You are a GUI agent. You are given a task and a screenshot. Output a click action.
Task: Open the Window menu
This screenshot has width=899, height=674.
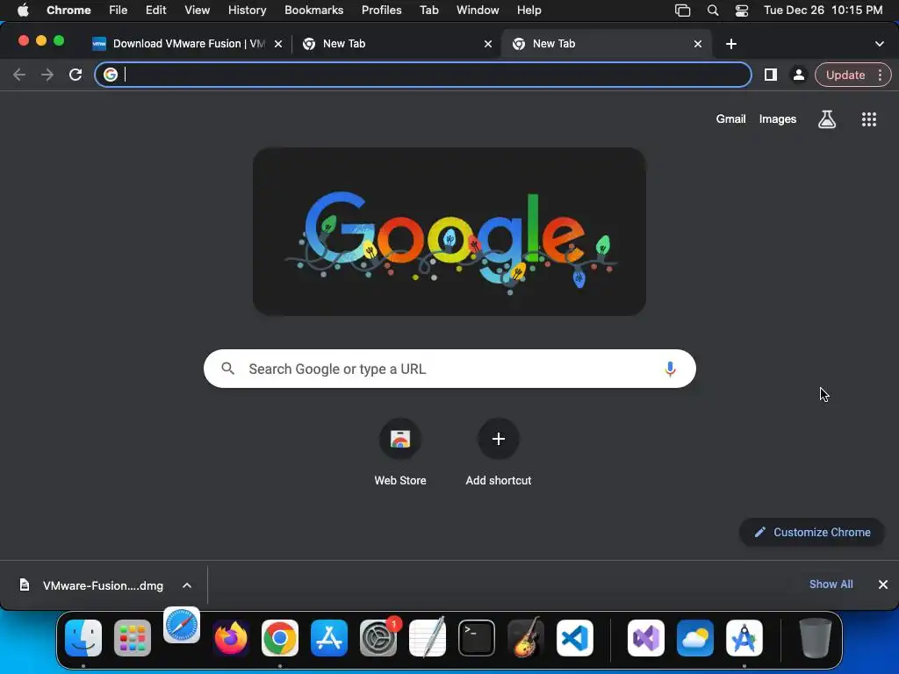pyautogui.click(x=478, y=11)
